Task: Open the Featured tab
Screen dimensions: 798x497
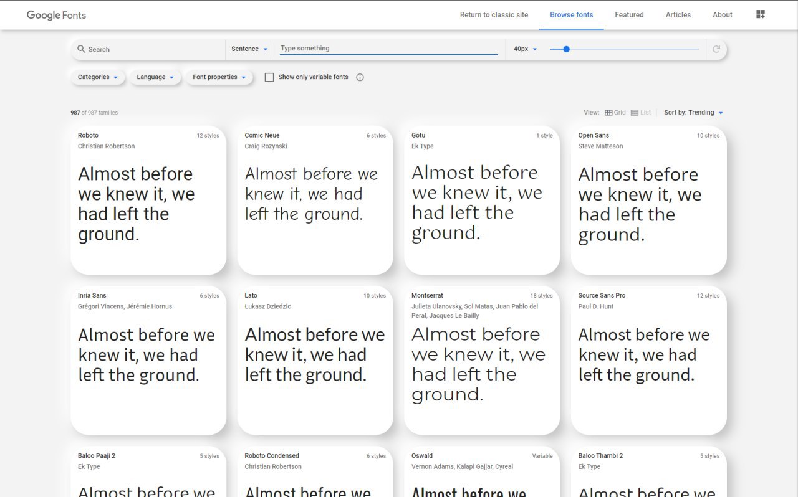Action: (x=629, y=15)
